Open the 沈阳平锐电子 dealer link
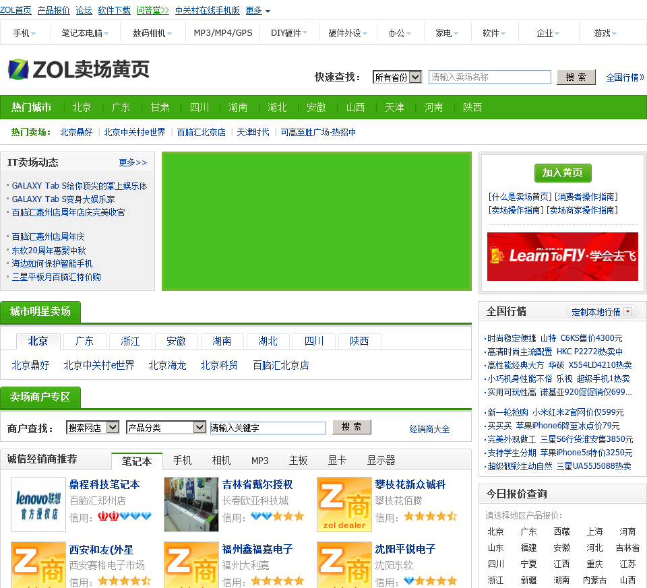The height and width of the screenshot is (588, 647). [405, 549]
